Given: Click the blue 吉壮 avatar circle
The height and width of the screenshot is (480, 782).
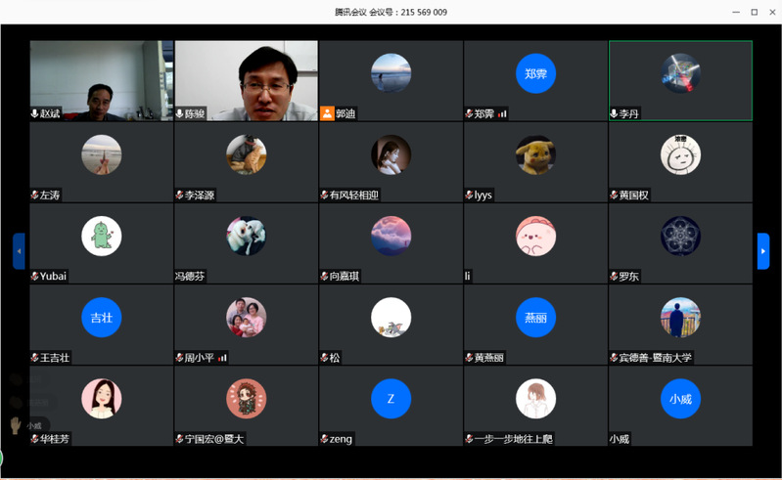Looking at the screenshot, I should pos(101,317).
